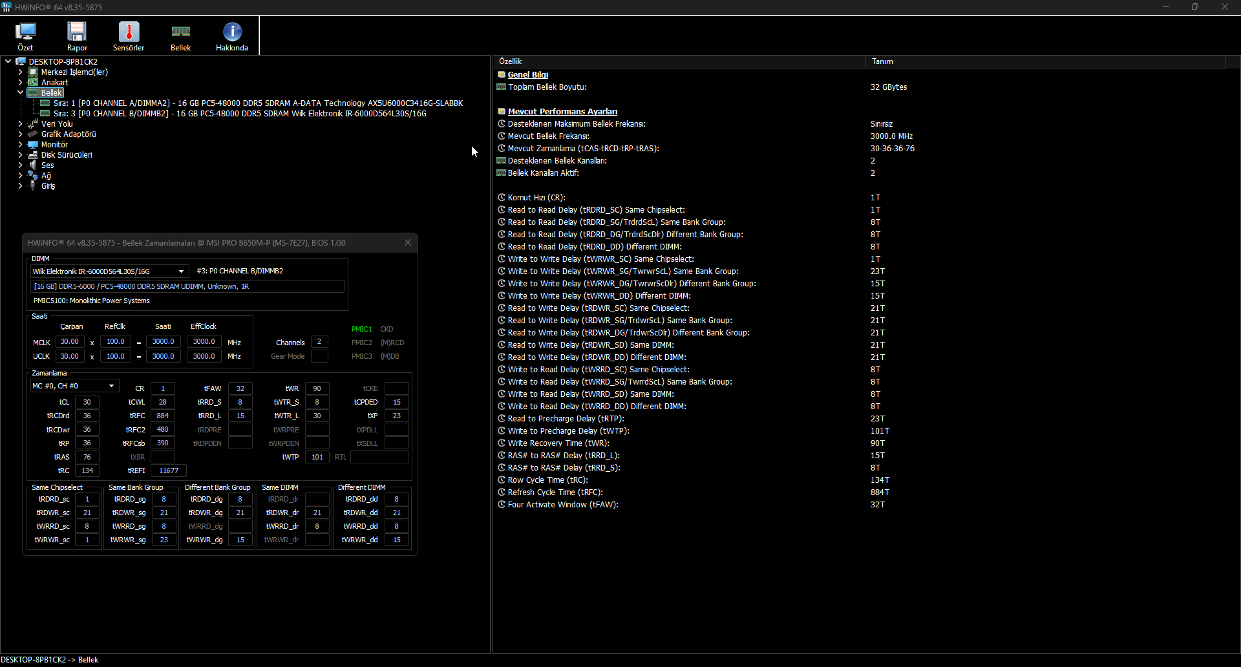Expand the Merkezi İşlemci(ler) node

[20, 72]
